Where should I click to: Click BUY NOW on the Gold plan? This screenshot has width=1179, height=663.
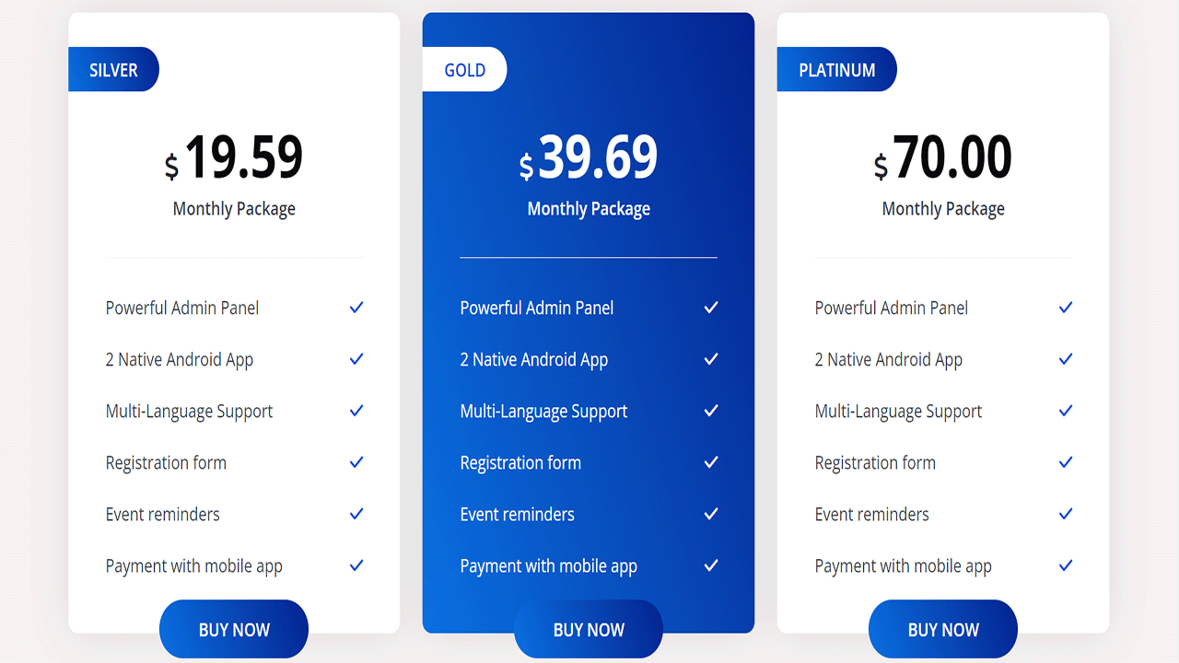pyautogui.click(x=588, y=629)
